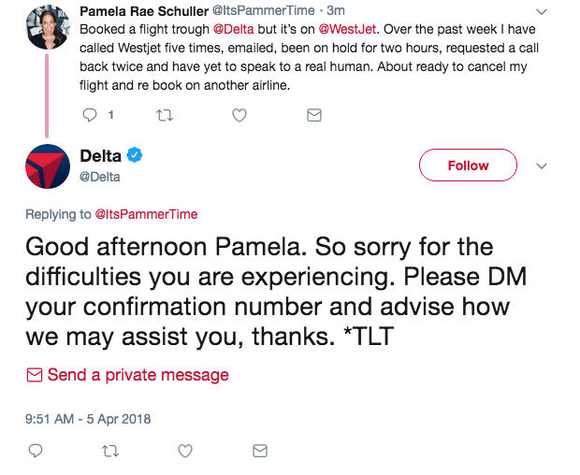Share Delta's tweet via direct message
580x475 pixels.
(x=259, y=451)
